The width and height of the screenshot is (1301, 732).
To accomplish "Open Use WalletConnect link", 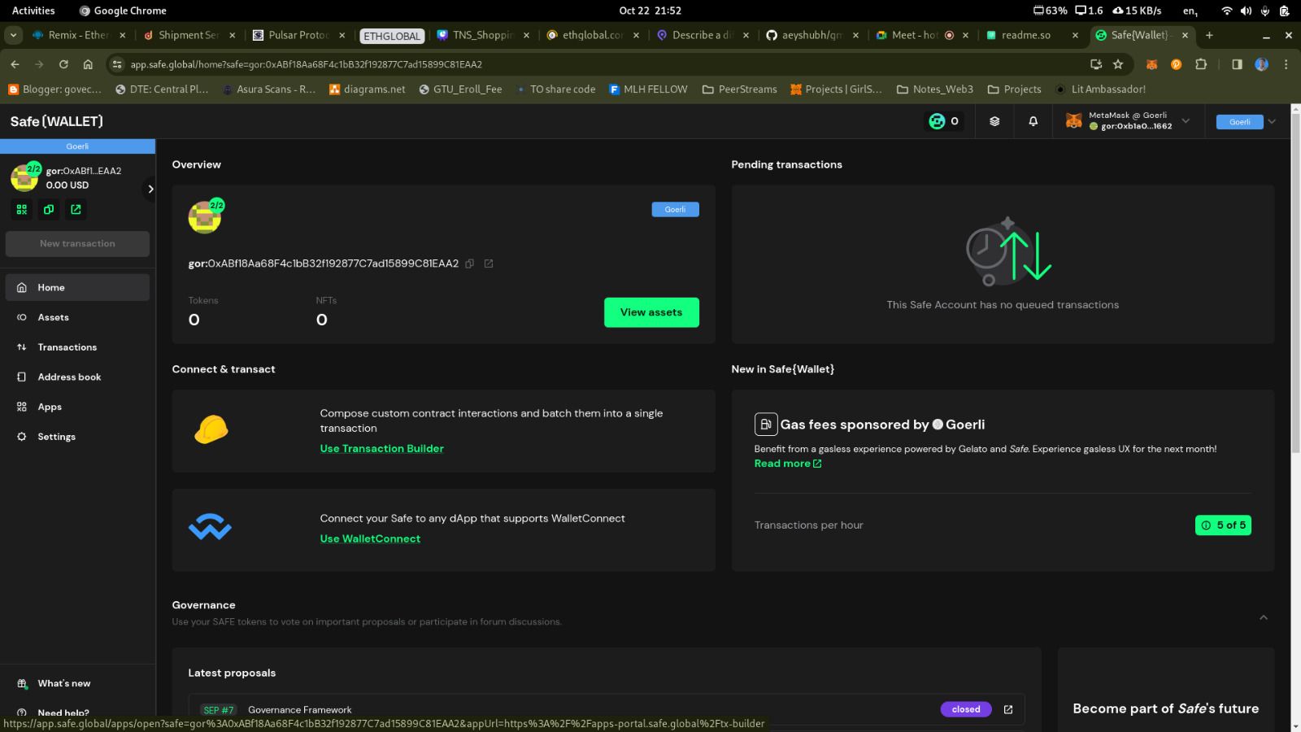I will (x=370, y=539).
